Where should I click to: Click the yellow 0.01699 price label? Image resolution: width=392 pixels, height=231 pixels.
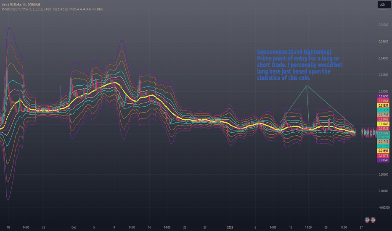pos(383,151)
